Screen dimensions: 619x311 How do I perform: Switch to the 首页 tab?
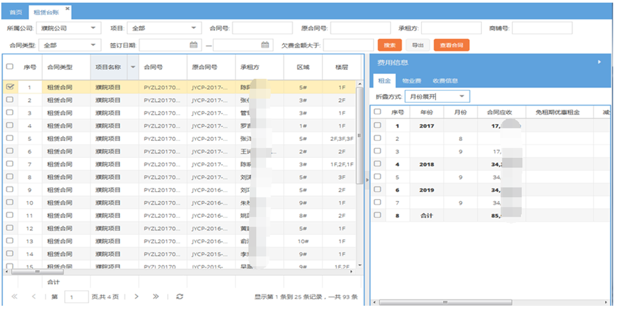(15, 12)
